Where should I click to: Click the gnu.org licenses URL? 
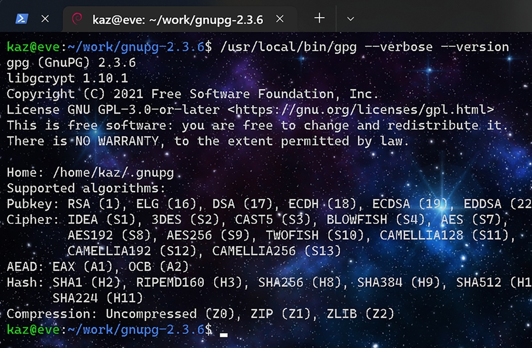point(360,110)
